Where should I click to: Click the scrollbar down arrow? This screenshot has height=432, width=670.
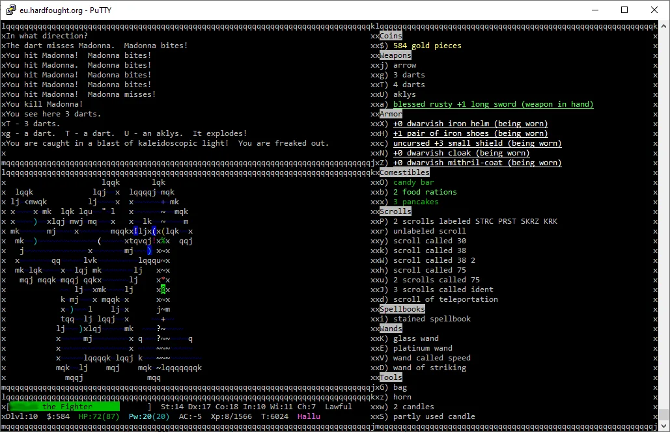[x=663, y=426]
